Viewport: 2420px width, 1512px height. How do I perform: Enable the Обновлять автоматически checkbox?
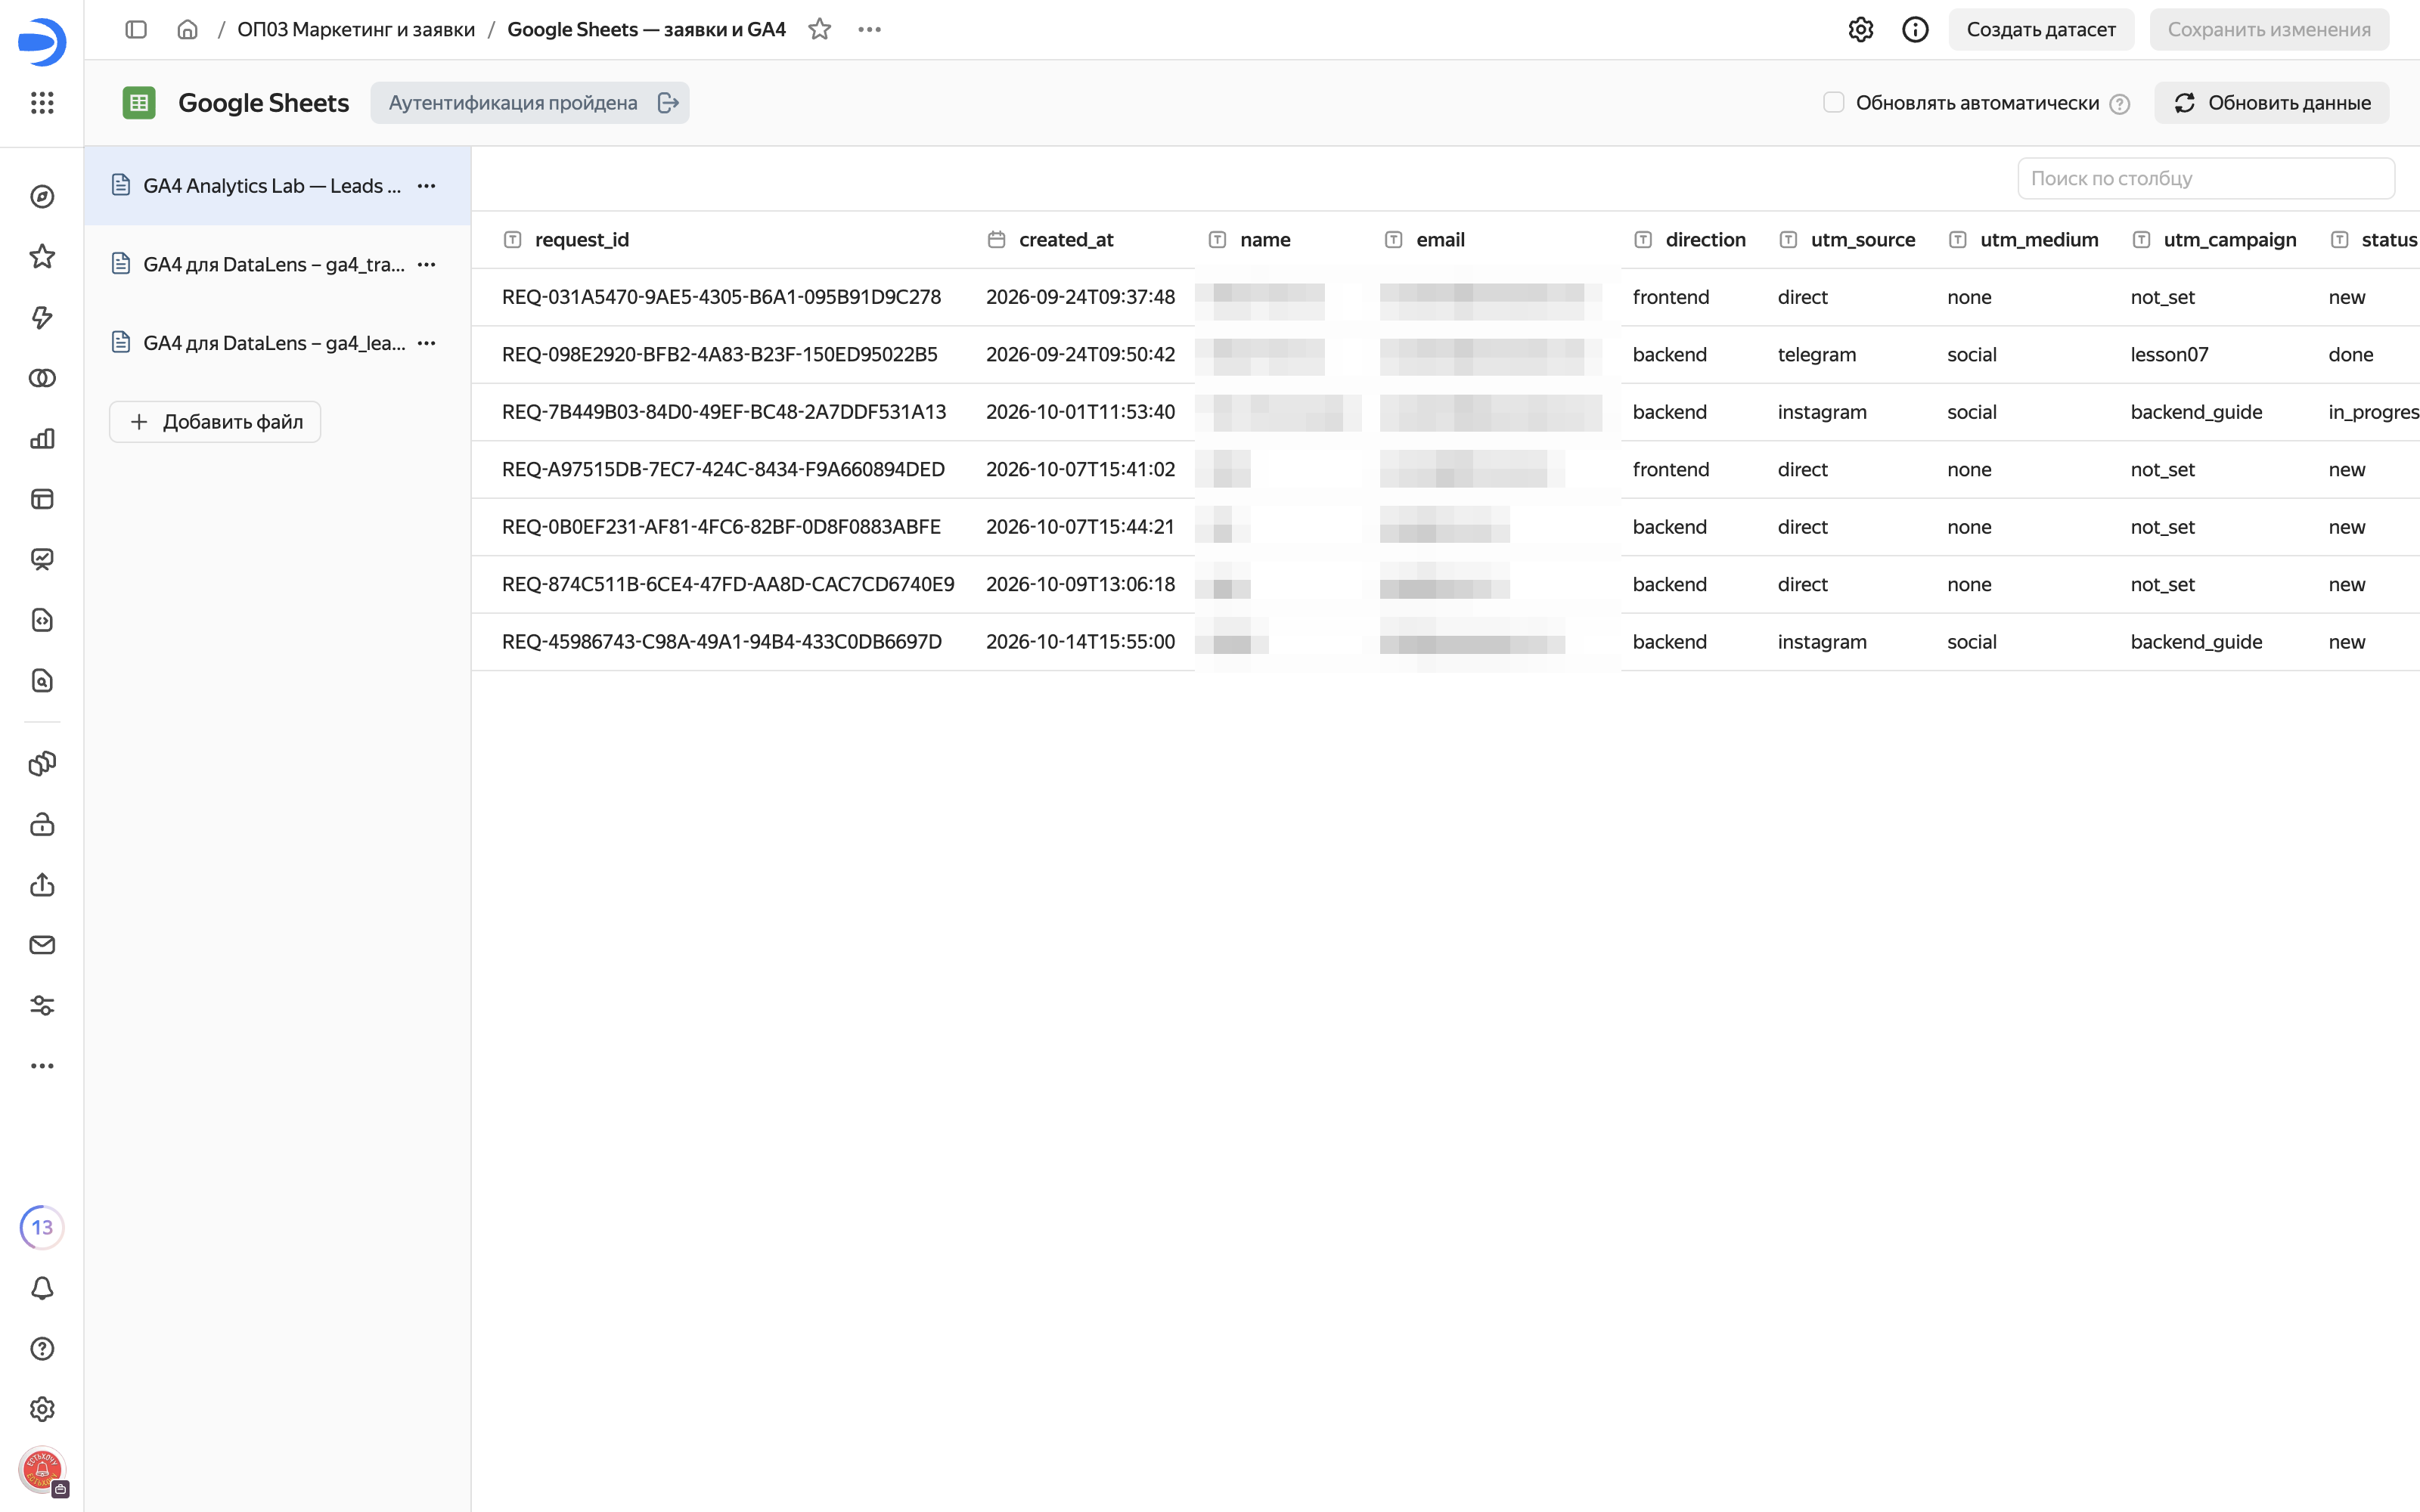pyautogui.click(x=1833, y=102)
